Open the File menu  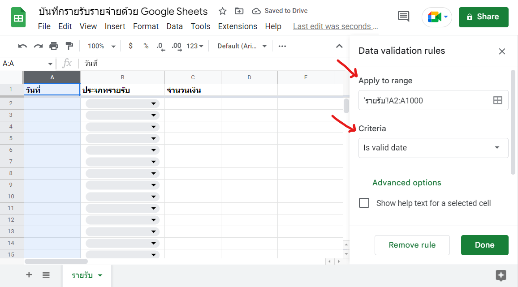coord(44,26)
